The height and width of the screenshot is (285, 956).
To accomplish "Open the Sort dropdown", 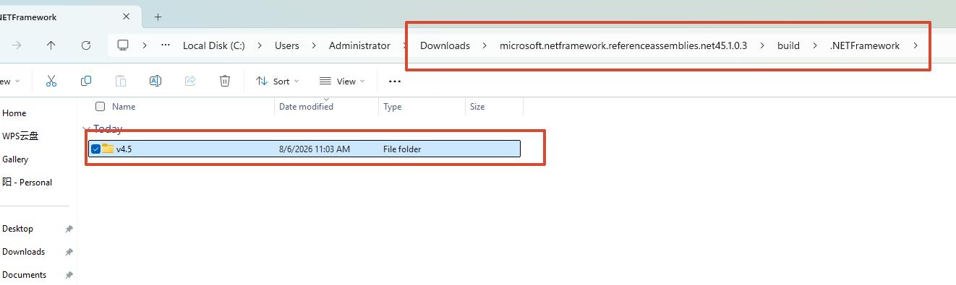I will (x=277, y=82).
